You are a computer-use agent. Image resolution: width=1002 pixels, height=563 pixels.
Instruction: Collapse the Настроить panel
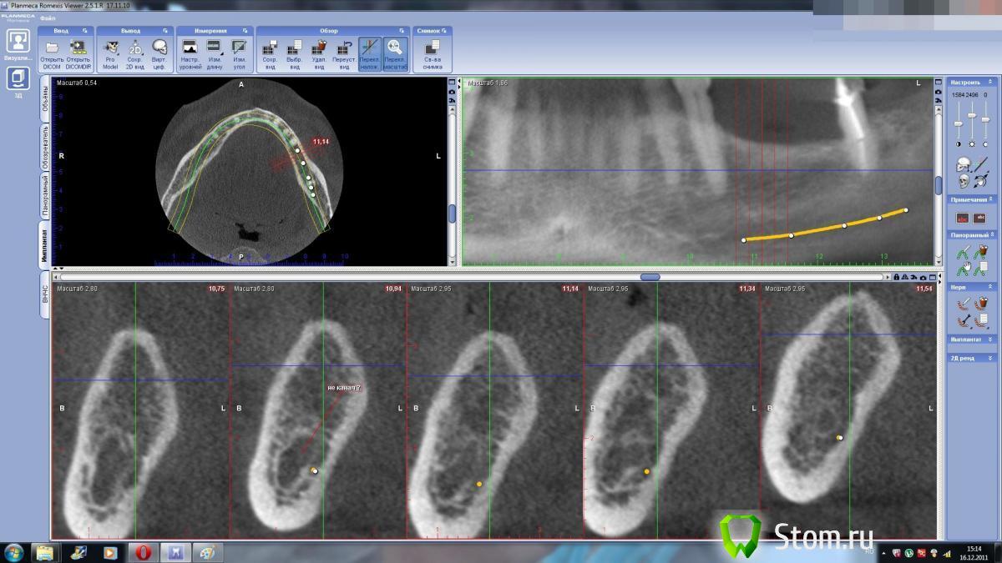coord(990,82)
